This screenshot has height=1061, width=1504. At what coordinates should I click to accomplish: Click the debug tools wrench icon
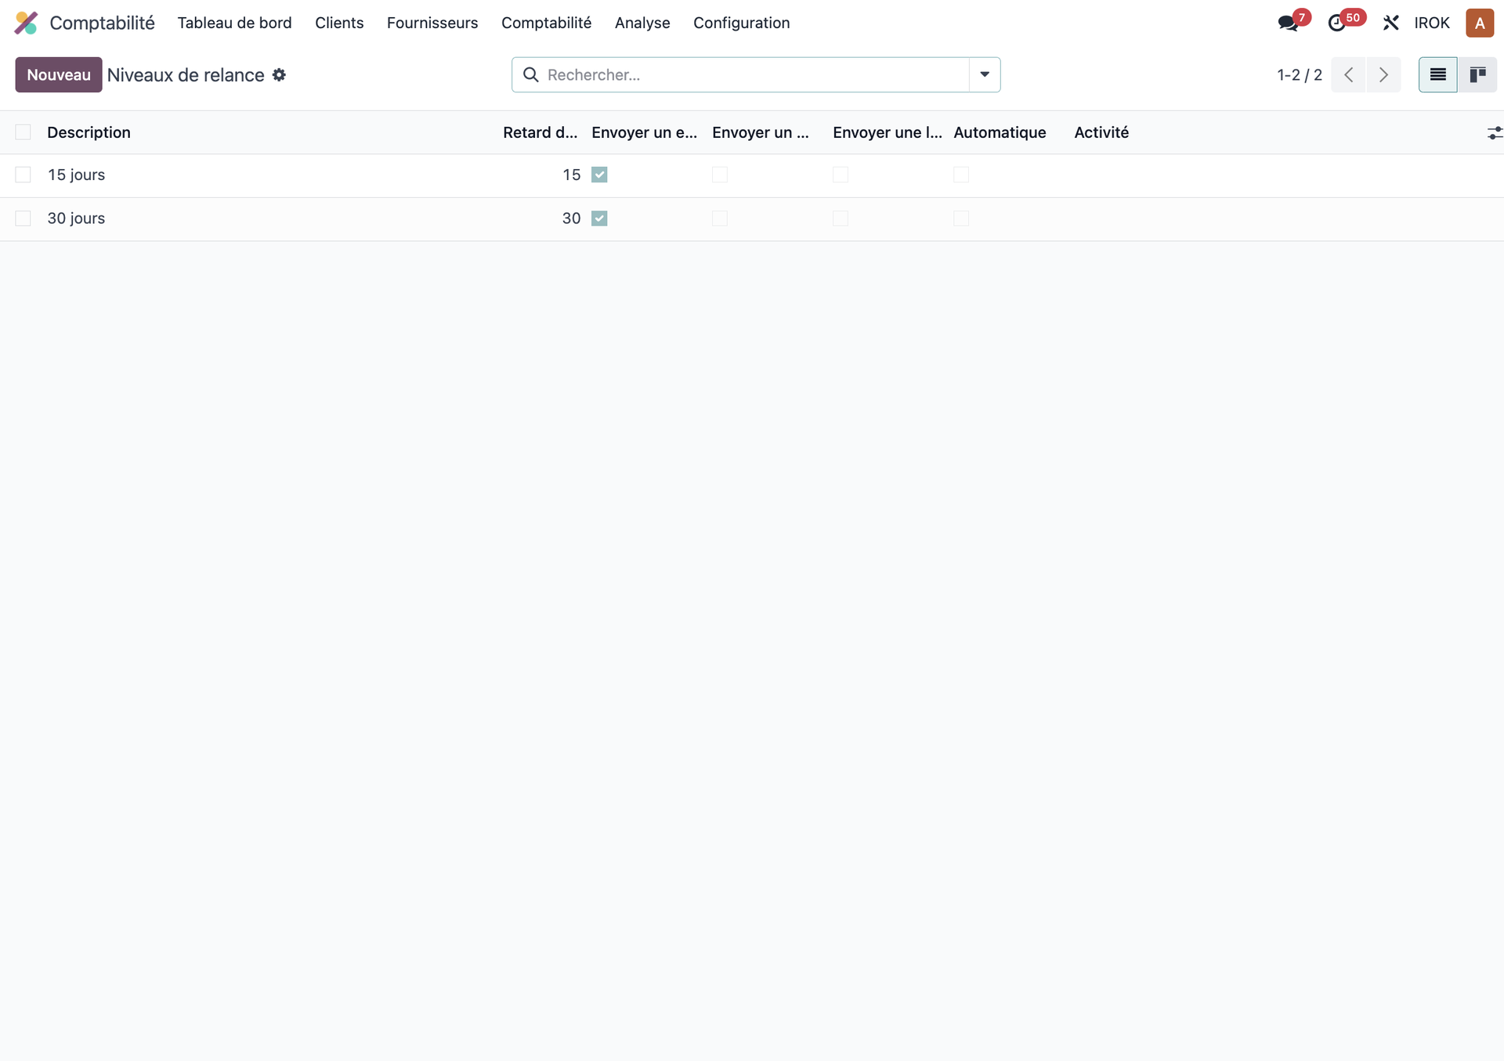point(1390,23)
